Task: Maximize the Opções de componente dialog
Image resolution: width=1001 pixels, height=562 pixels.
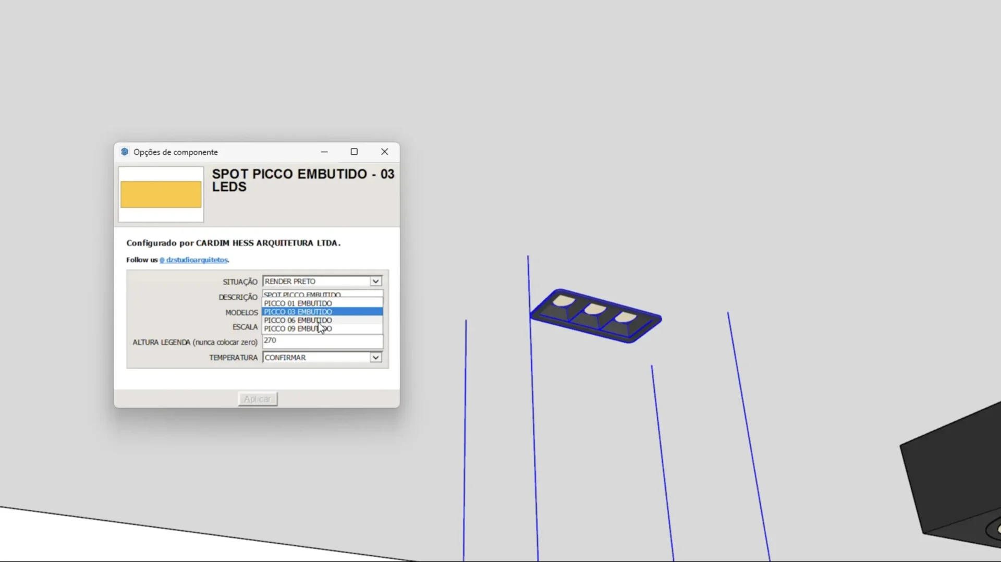Action: click(354, 152)
